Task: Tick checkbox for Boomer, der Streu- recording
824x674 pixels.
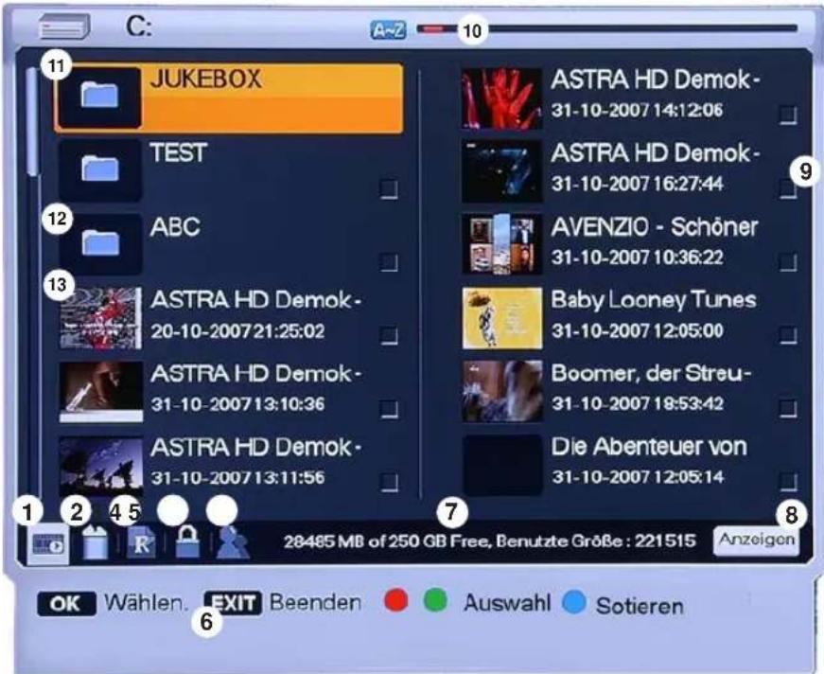Action: pyautogui.click(x=788, y=409)
